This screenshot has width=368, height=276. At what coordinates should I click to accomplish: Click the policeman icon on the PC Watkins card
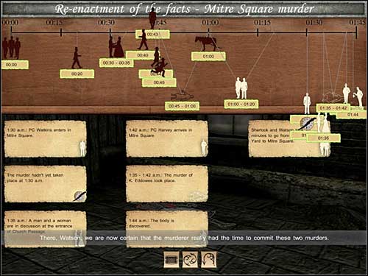(82, 148)
